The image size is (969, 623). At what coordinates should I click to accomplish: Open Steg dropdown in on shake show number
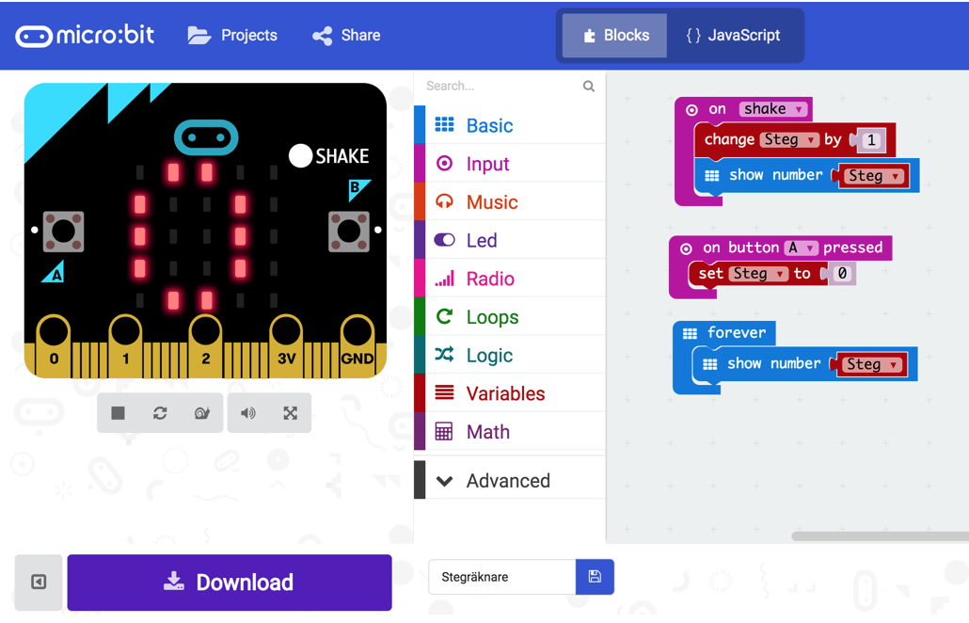point(874,176)
